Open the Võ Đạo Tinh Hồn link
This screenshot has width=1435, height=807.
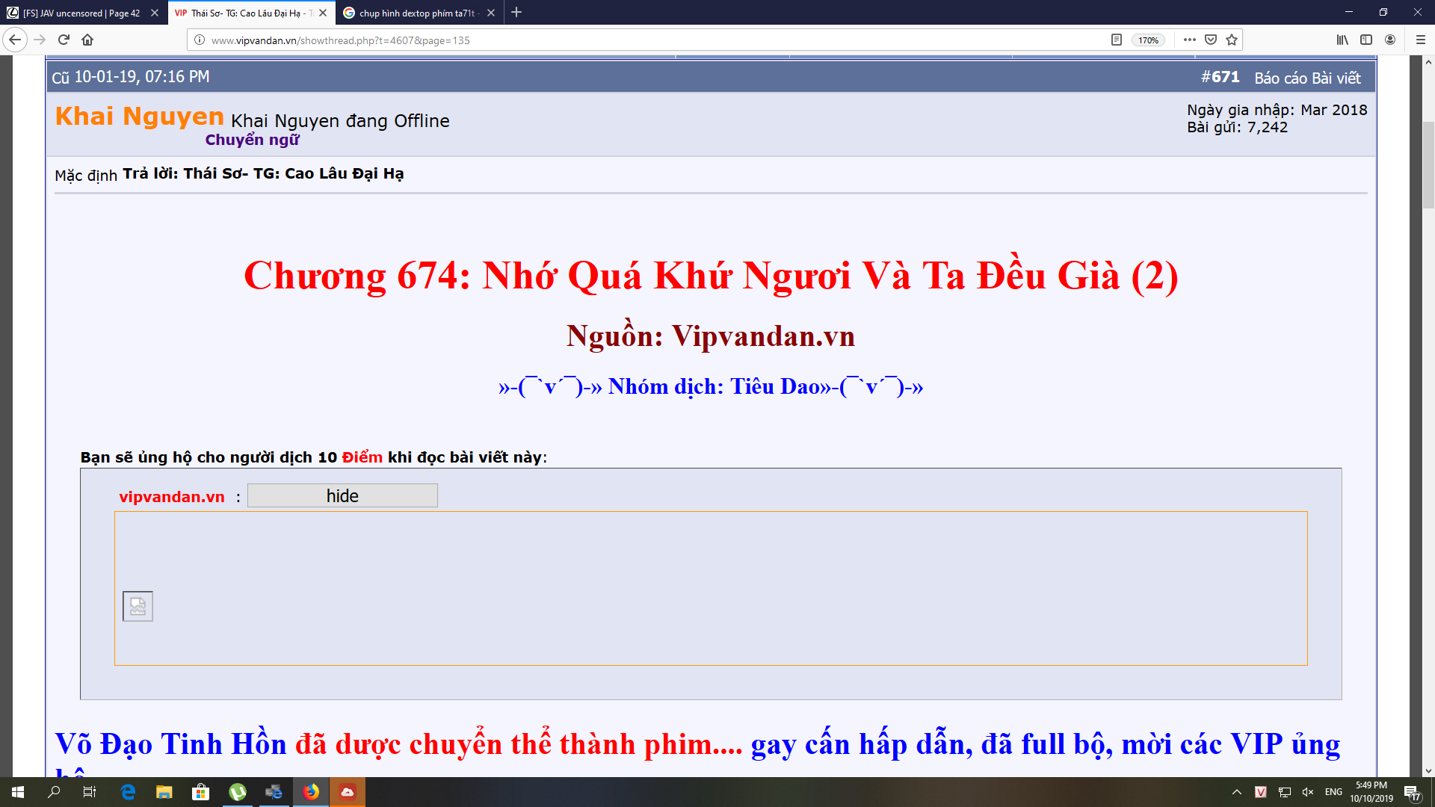click(x=170, y=743)
